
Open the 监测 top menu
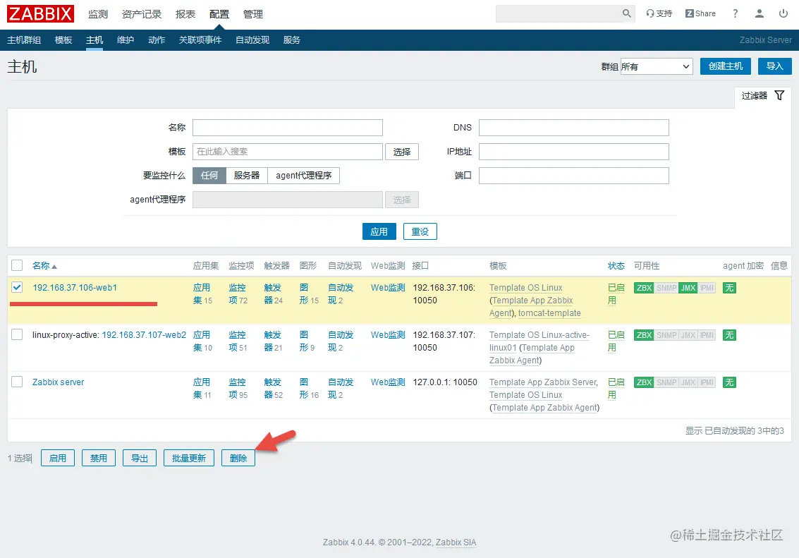tap(98, 14)
